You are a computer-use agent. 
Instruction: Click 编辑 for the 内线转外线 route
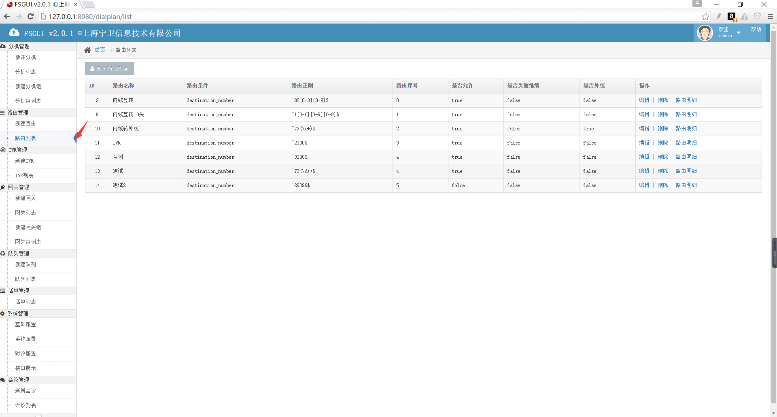[x=644, y=129]
